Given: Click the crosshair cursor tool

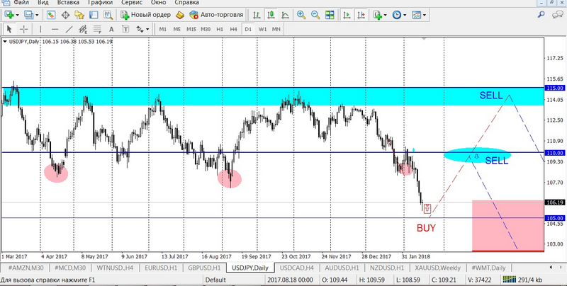Looking at the screenshot, I should [x=24, y=29].
